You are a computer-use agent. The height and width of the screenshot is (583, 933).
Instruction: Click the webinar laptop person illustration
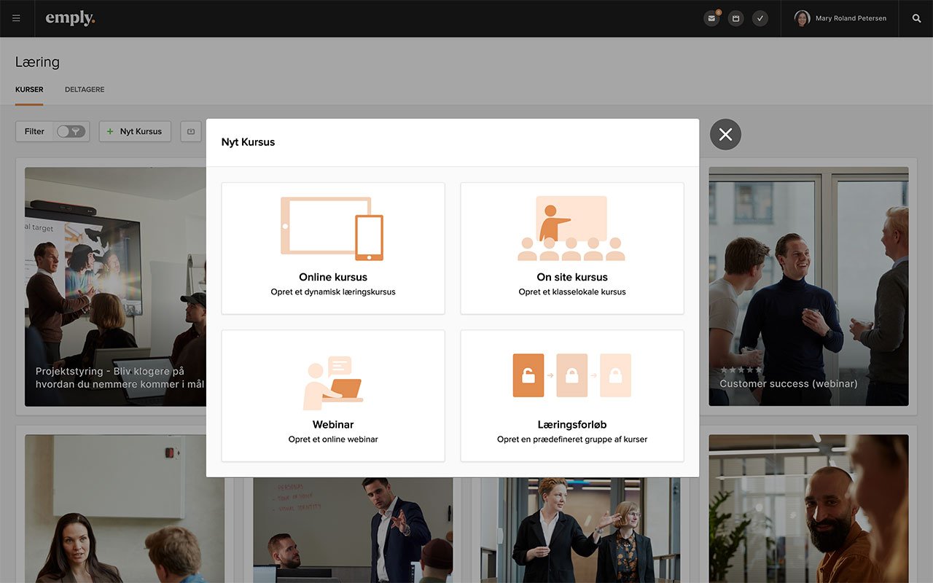(x=333, y=383)
